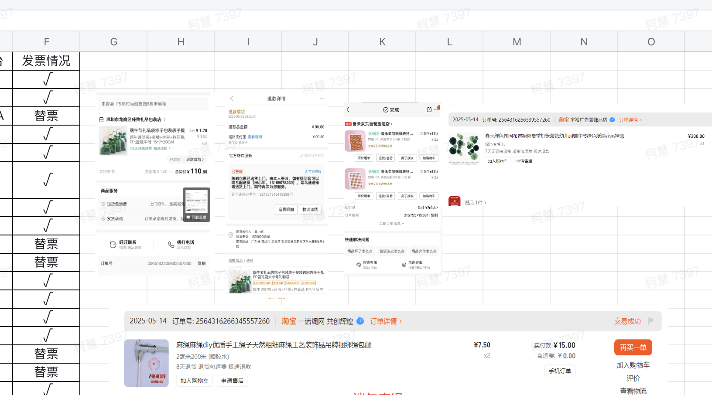The height and width of the screenshot is (395, 712).
Task: Click the 拨打电话 phone icon
Action: tap(171, 245)
